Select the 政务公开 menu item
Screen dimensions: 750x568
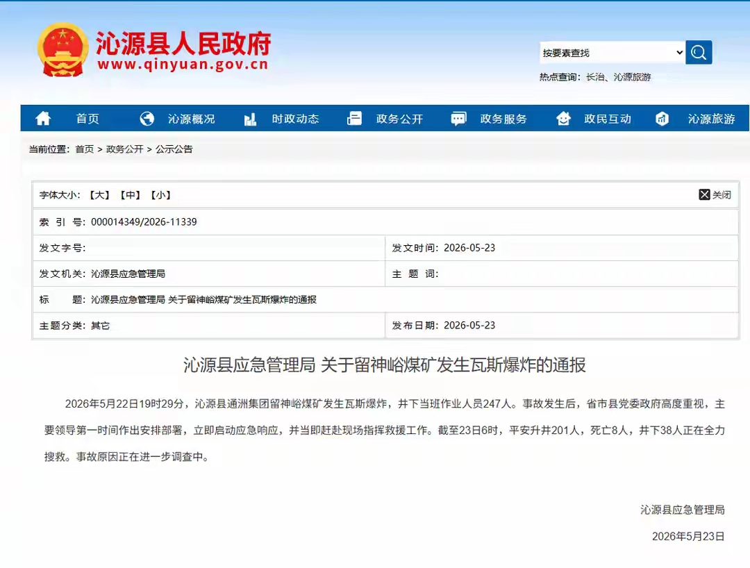[399, 119]
